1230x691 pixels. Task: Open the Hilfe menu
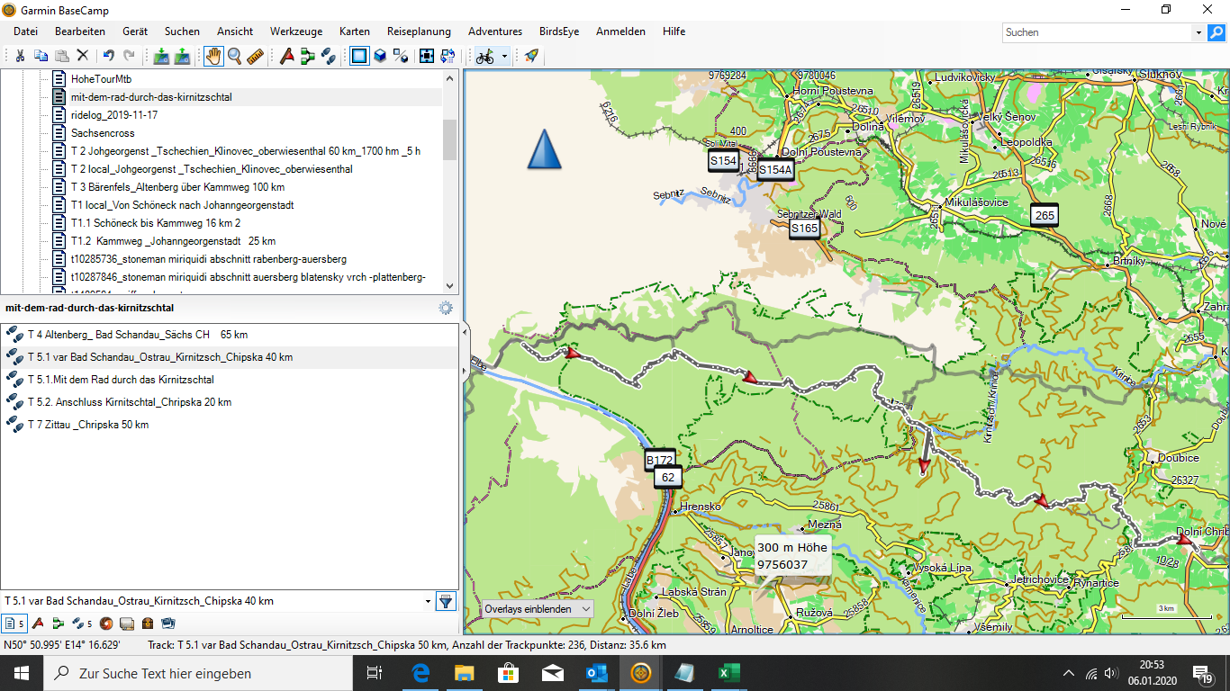tap(674, 31)
